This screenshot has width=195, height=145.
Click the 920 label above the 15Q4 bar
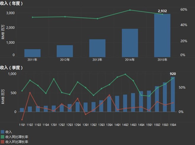[x=173, y=74]
